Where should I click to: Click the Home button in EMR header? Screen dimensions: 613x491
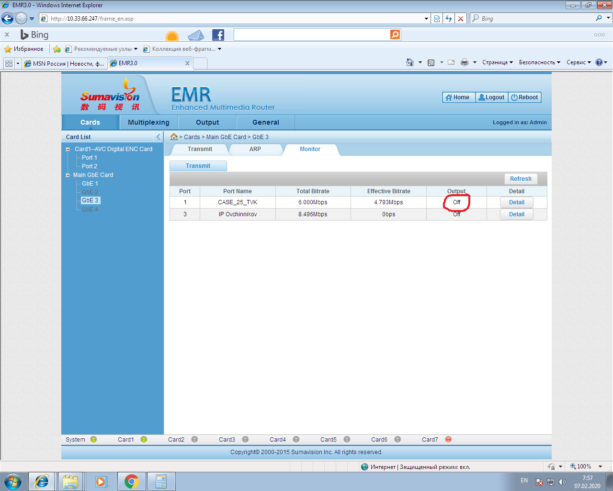458,97
